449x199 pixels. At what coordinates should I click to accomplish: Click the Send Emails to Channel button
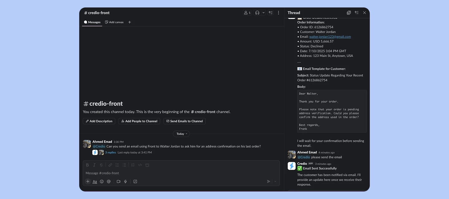(x=184, y=121)
